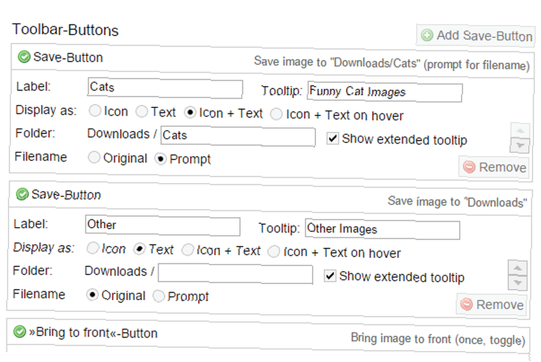The height and width of the screenshot is (362, 541).
Task: Select Text display option for Other button
Action: point(139,249)
